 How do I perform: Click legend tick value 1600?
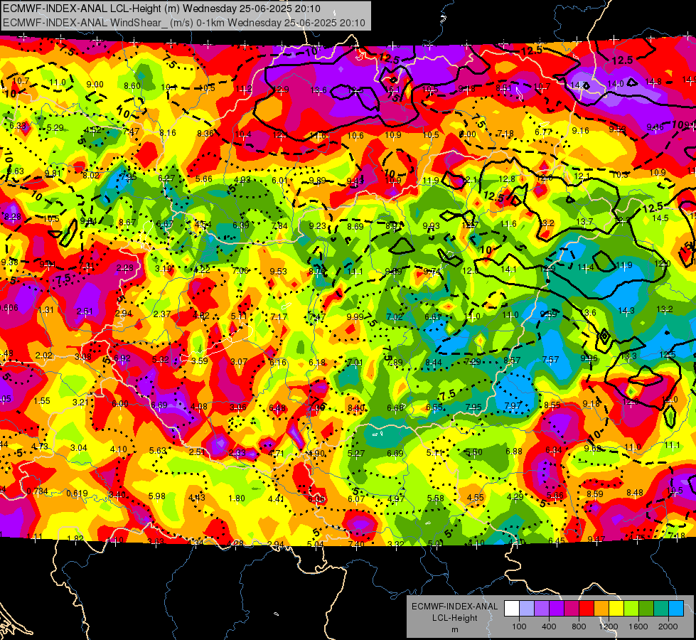click(638, 626)
